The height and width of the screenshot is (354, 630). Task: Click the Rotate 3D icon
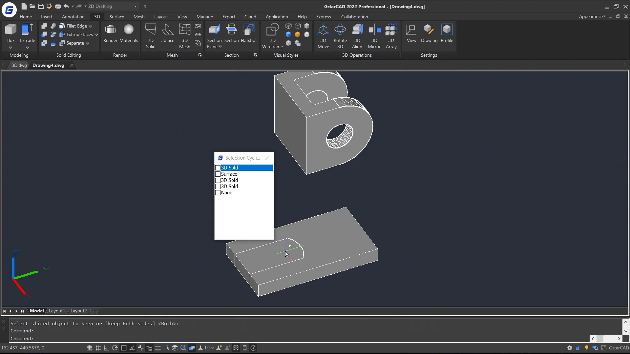click(x=340, y=30)
